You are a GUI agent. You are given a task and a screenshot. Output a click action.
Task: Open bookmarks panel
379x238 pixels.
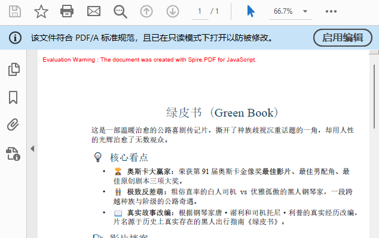[13, 97]
